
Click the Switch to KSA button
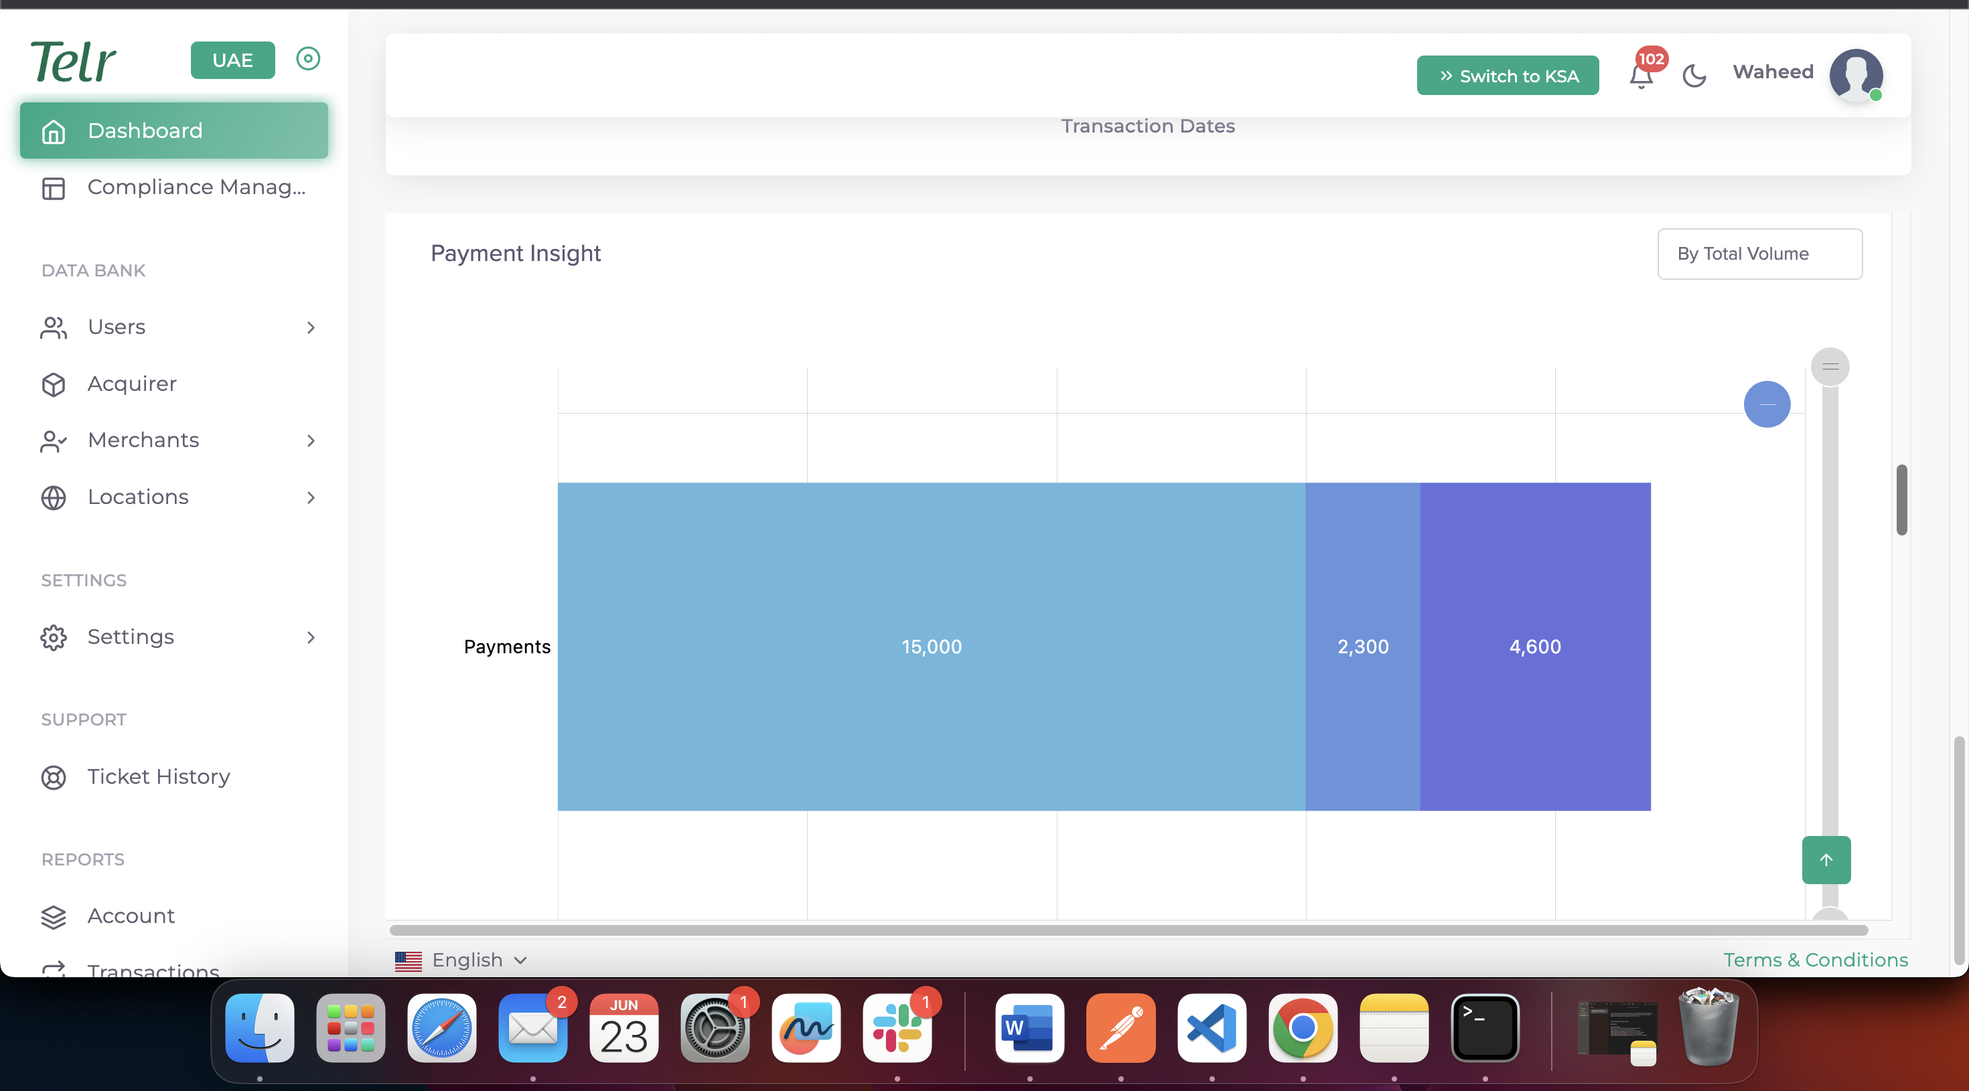(1508, 76)
